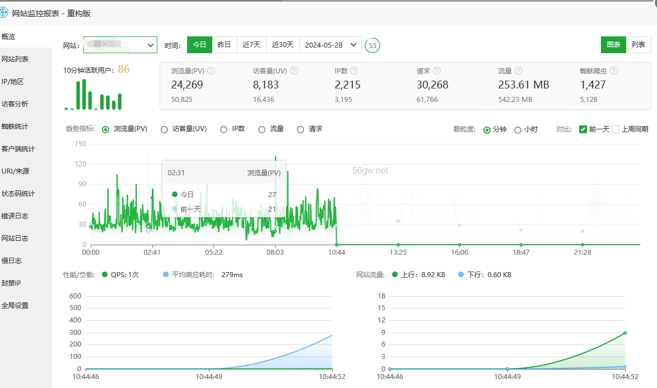Go to 错误日志 sidebar section
The width and height of the screenshot is (657, 388).
tap(15, 216)
